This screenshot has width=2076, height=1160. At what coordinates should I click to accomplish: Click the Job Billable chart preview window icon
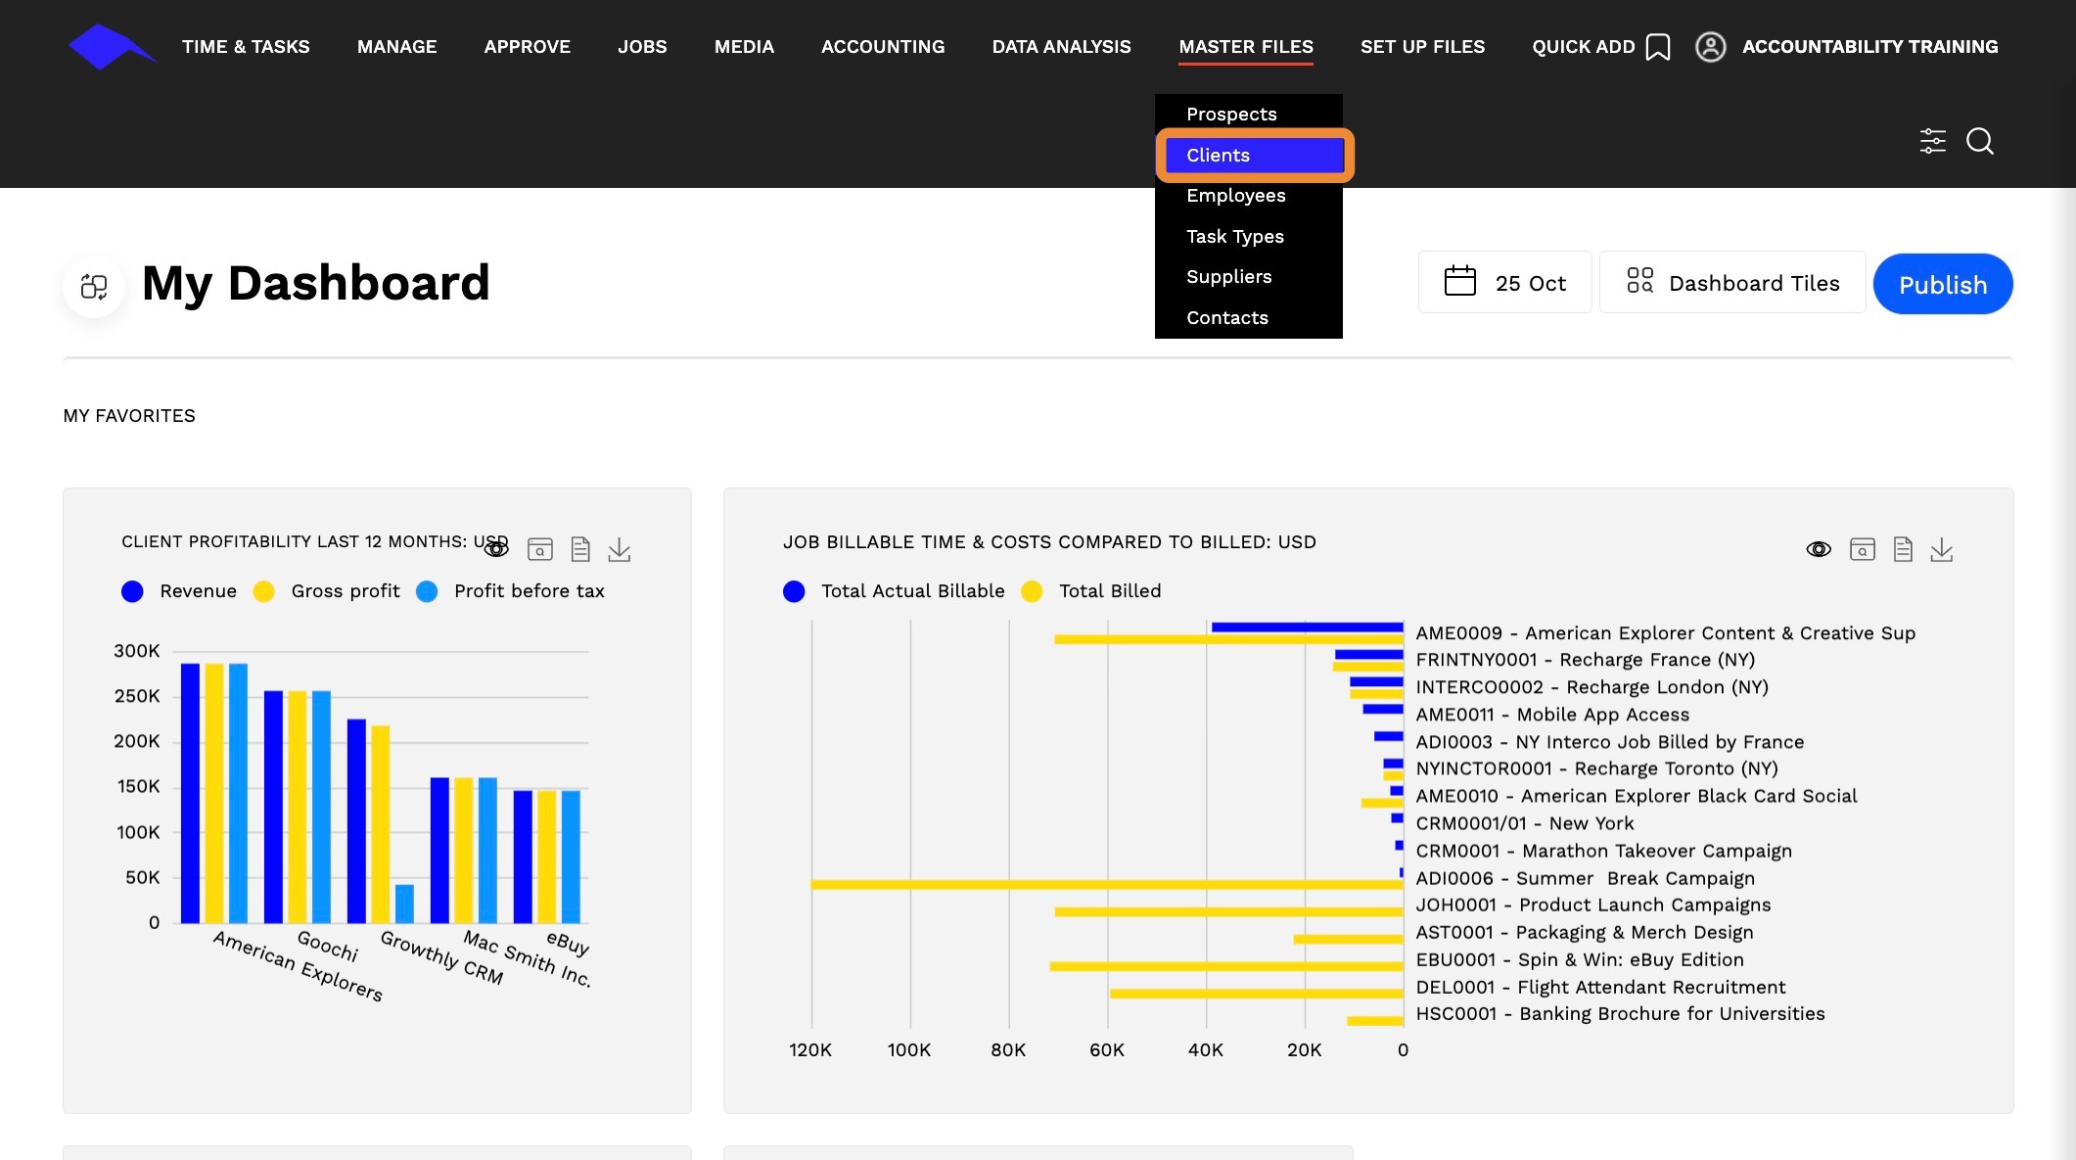[1862, 549]
